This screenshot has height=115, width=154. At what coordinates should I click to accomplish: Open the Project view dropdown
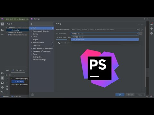pyautogui.click(x=10, y=24)
